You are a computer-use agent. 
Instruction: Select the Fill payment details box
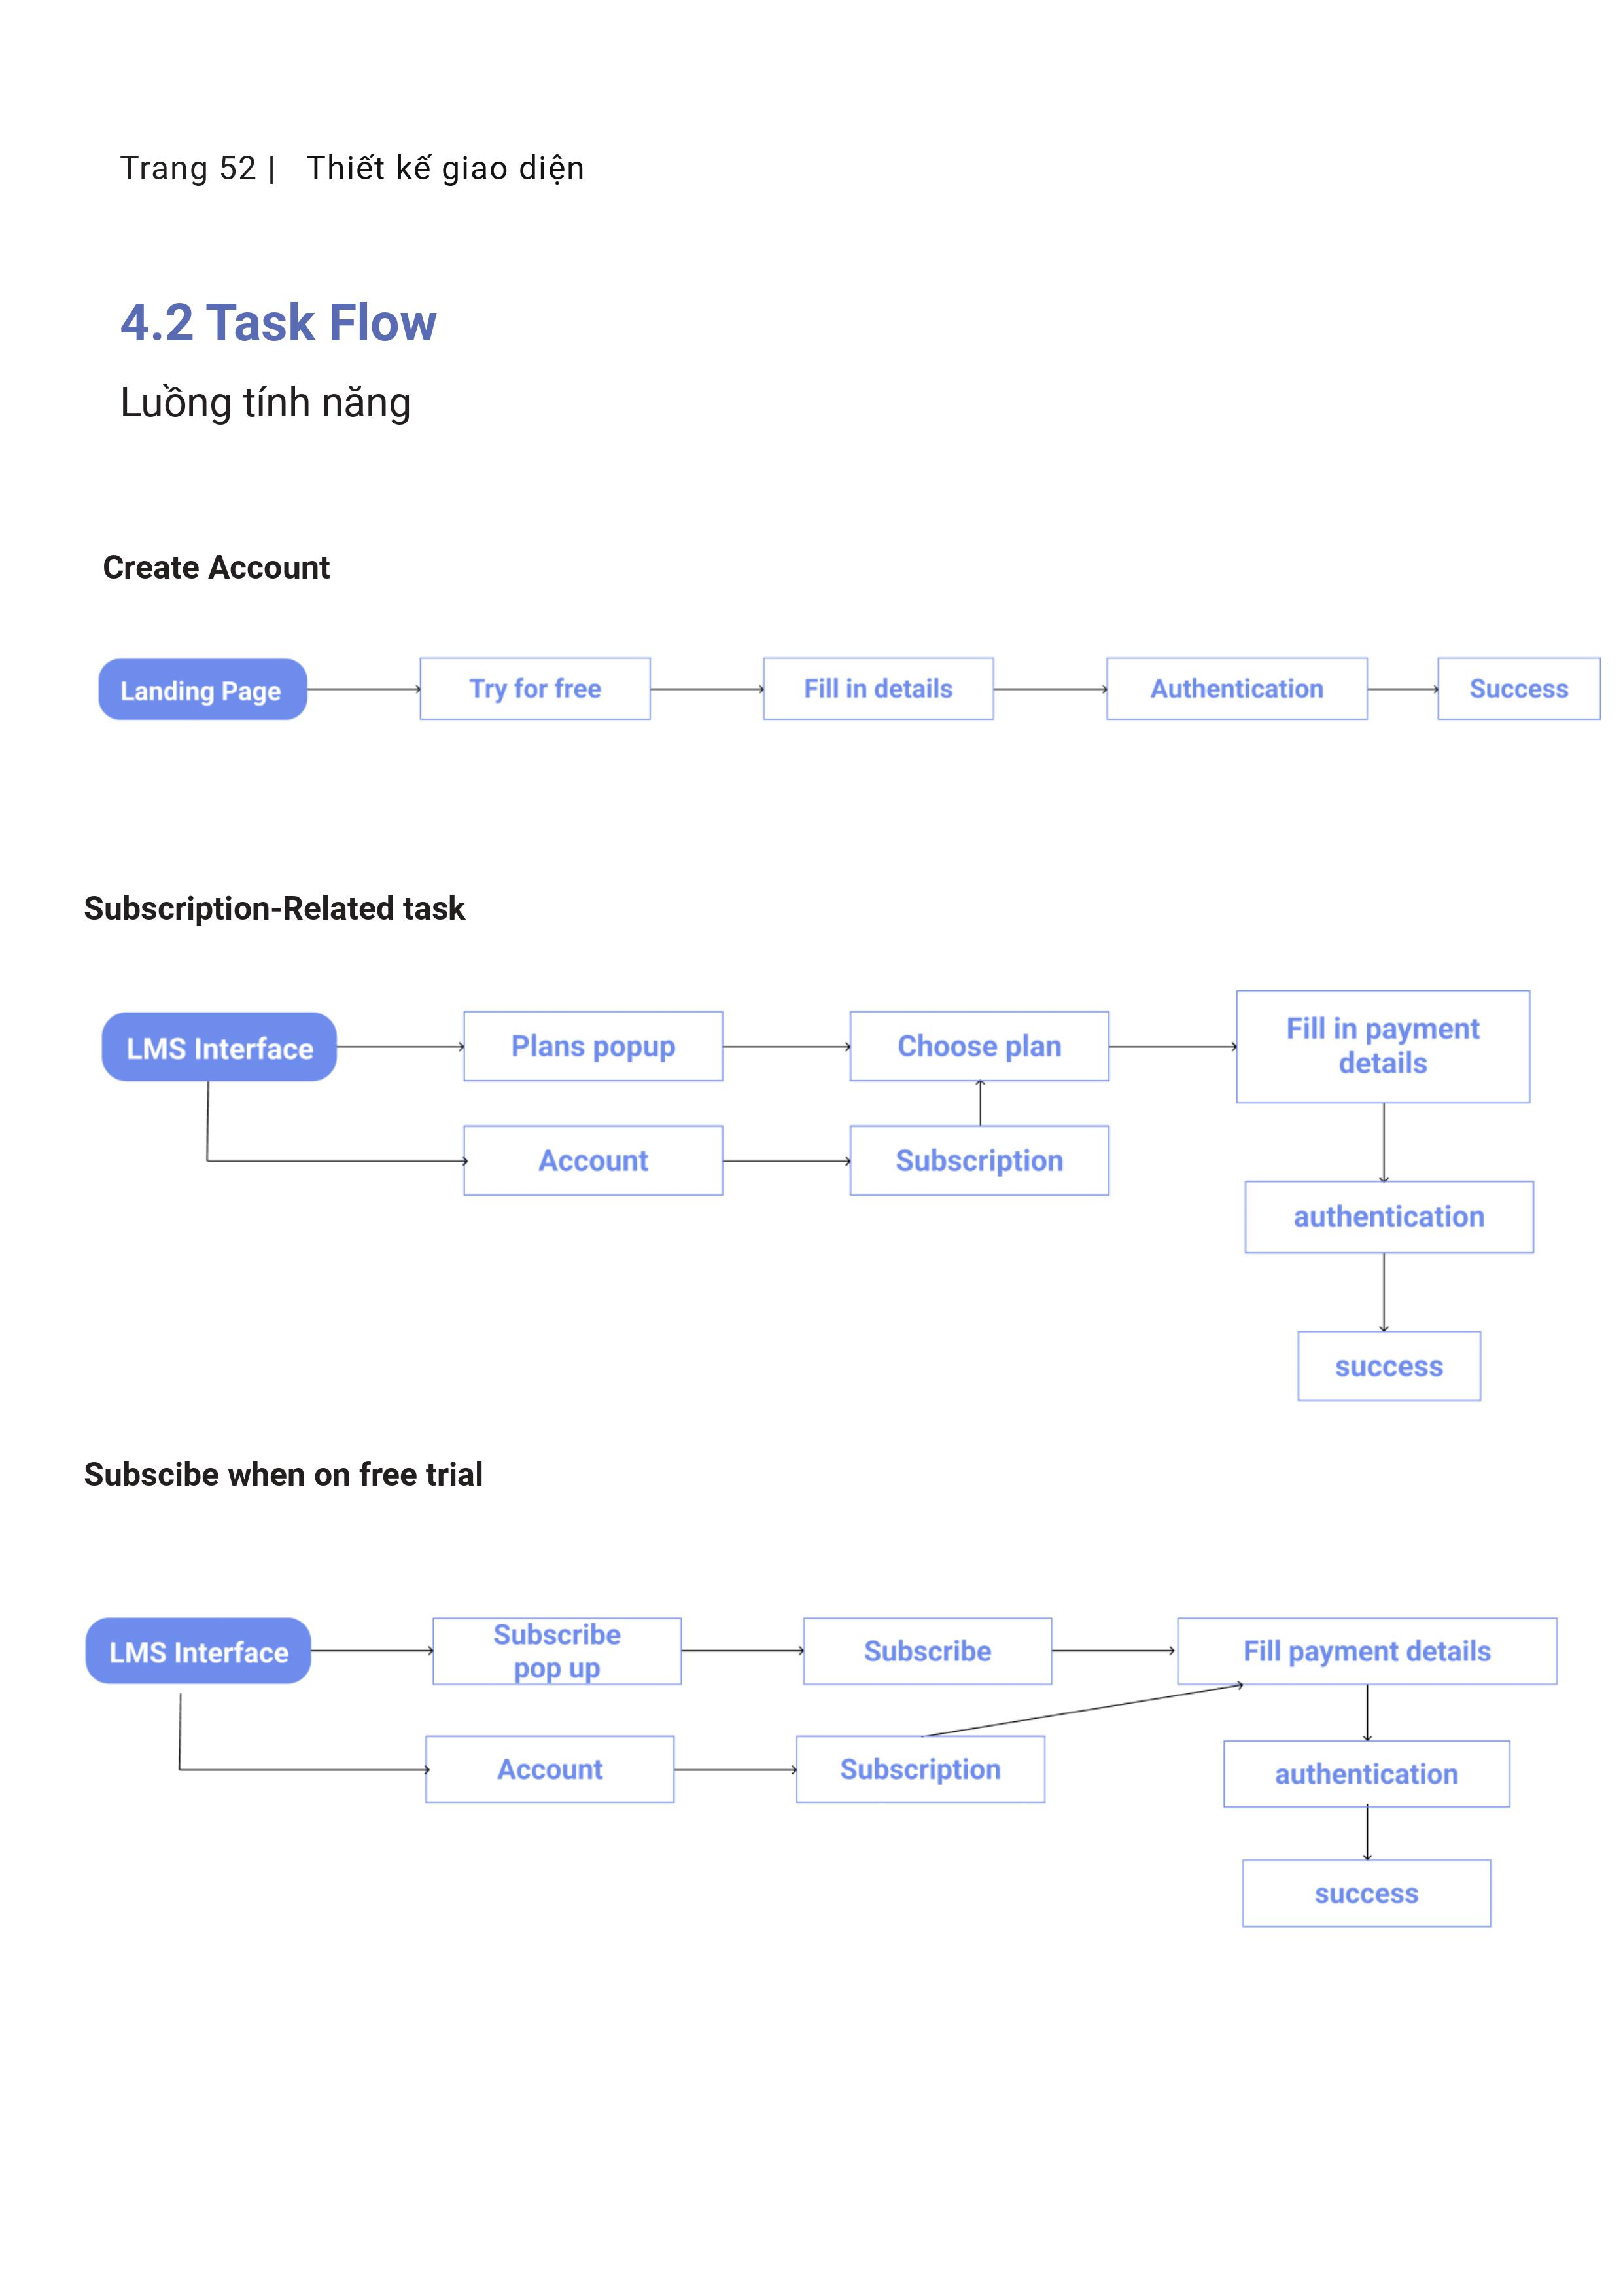click(1367, 1651)
